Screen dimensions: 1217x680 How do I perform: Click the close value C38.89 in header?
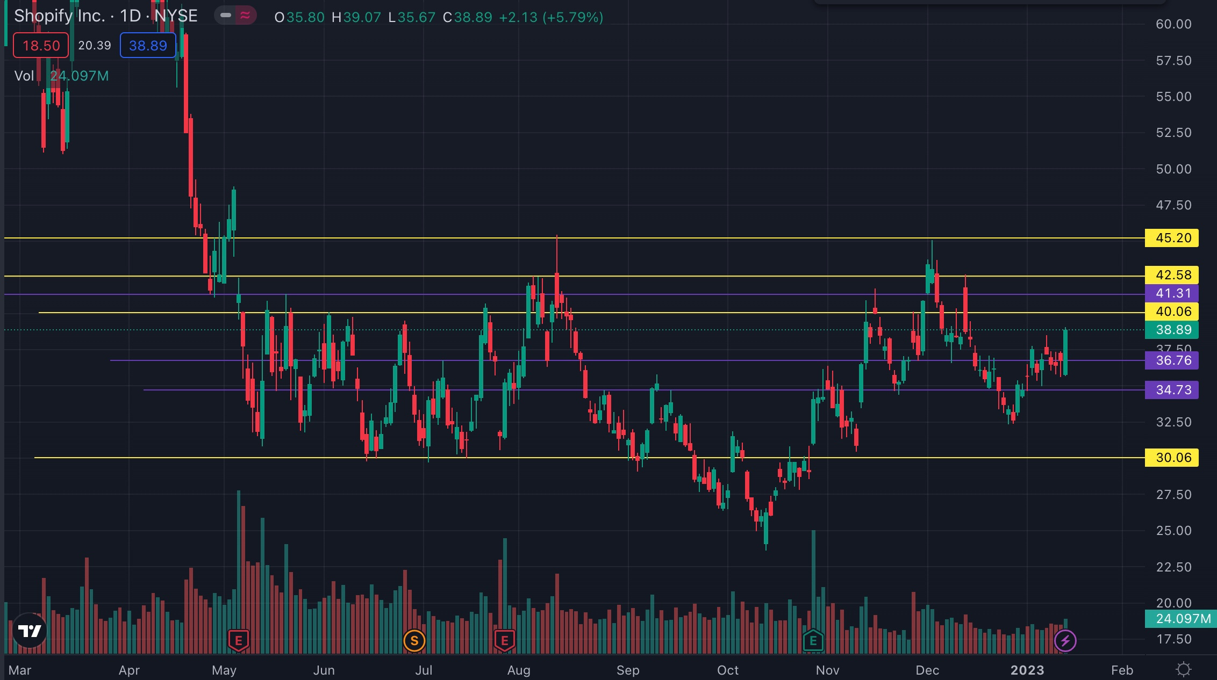point(468,17)
